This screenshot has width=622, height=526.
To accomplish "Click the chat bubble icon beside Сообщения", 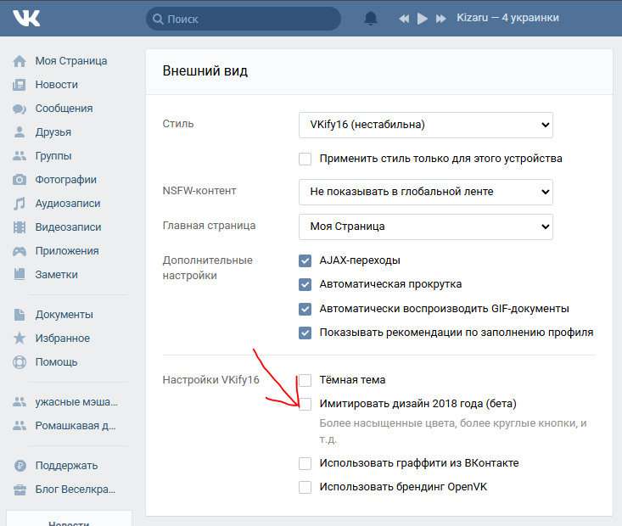I will 20,109.
